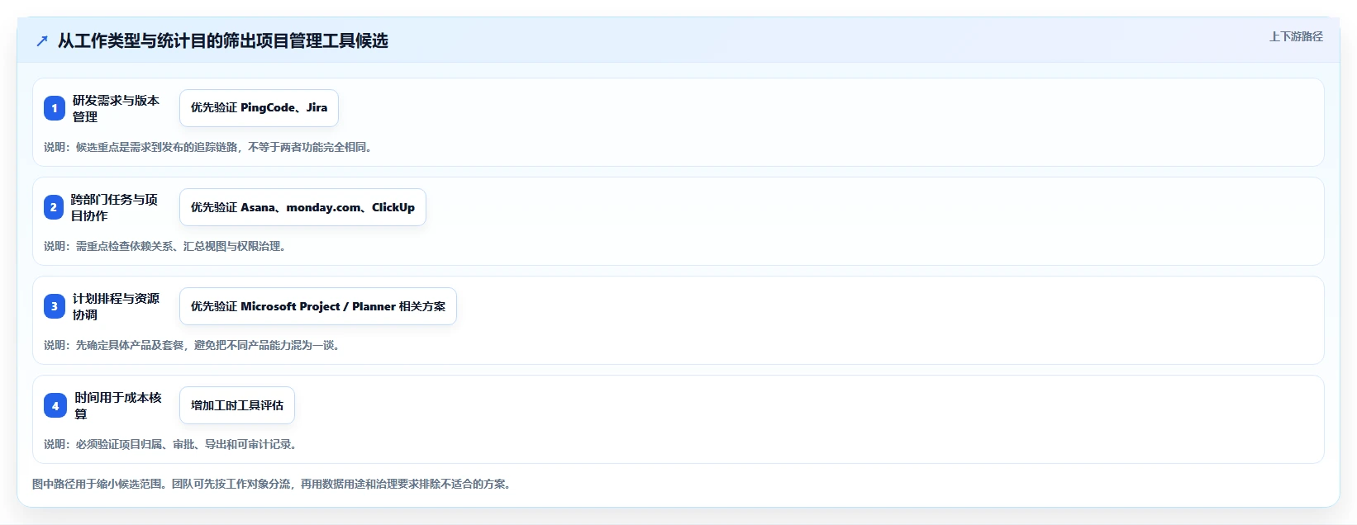Select step badge number 4

(55, 405)
